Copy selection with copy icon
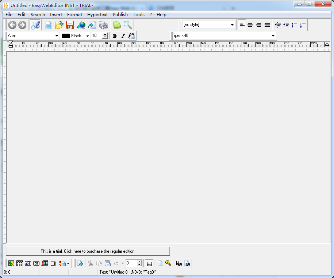The image size is (334, 278). (99, 263)
